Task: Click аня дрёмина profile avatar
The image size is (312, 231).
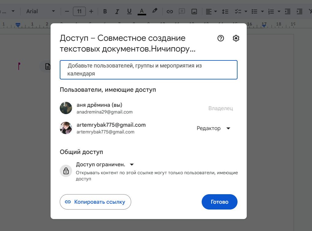Action: [x=66, y=108]
